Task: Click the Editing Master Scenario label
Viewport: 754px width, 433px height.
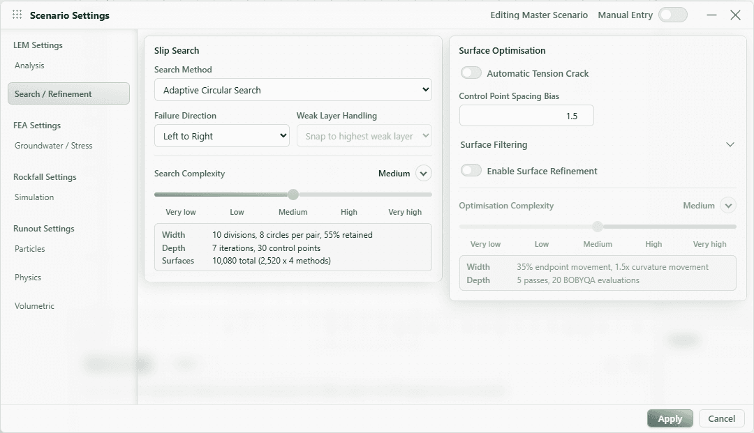Action: pyautogui.click(x=539, y=15)
